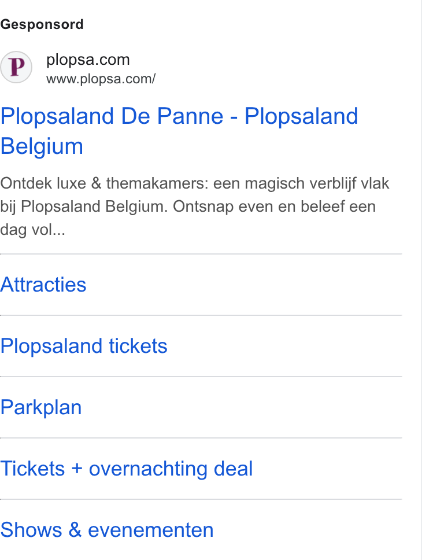The image size is (422, 560).
Task: Click the word overnachting in sitelink
Action: pyautogui.click(x=148, y=469)
